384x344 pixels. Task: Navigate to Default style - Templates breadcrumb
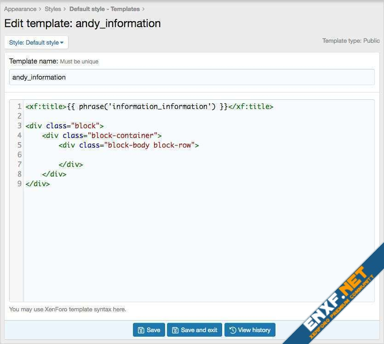[104, 9]
